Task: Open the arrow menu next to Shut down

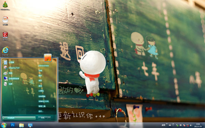Action: (49, 118)
